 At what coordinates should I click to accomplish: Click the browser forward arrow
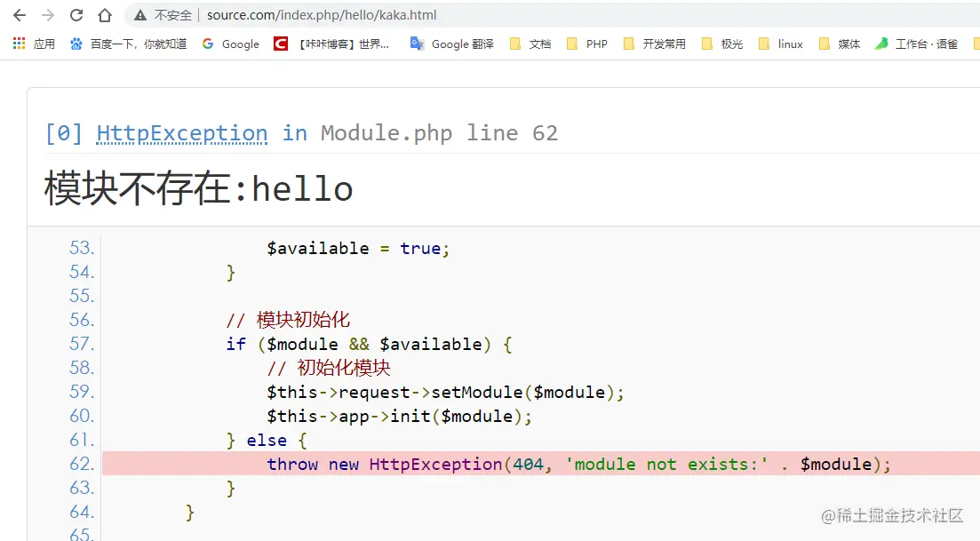[47, 15]
